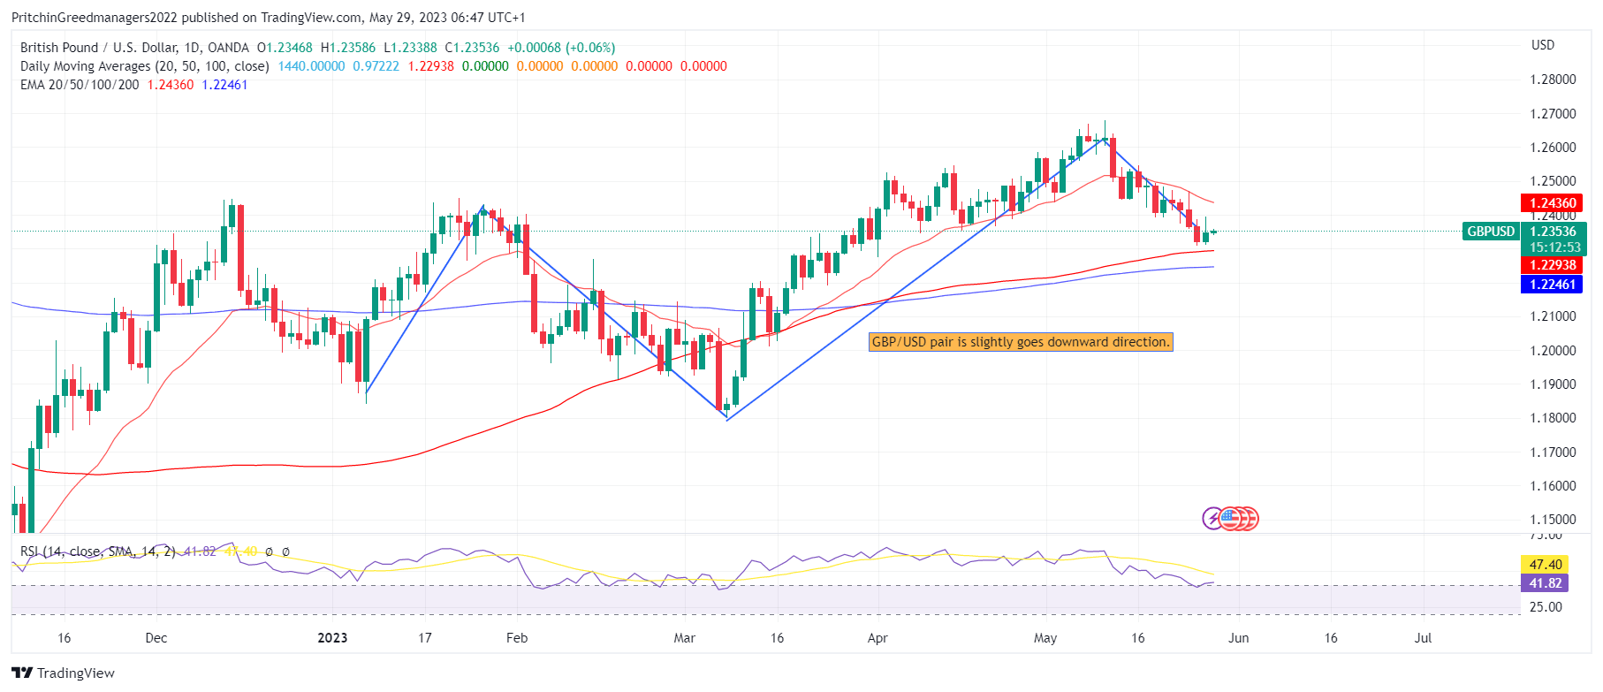Click the 1.28000 price axis label
The width and height of the screenshot is (1603, 692).
tap(1553, 80)
